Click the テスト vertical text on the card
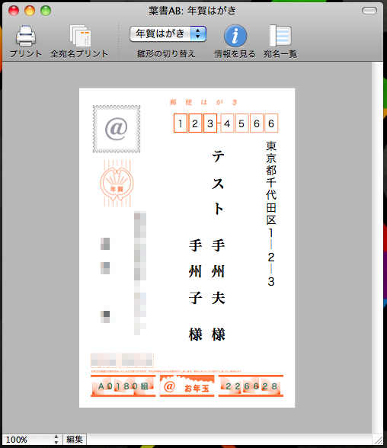 [x=218, y=183]
